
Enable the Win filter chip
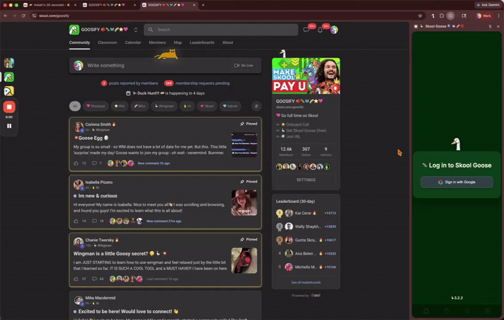pos(118,106)
